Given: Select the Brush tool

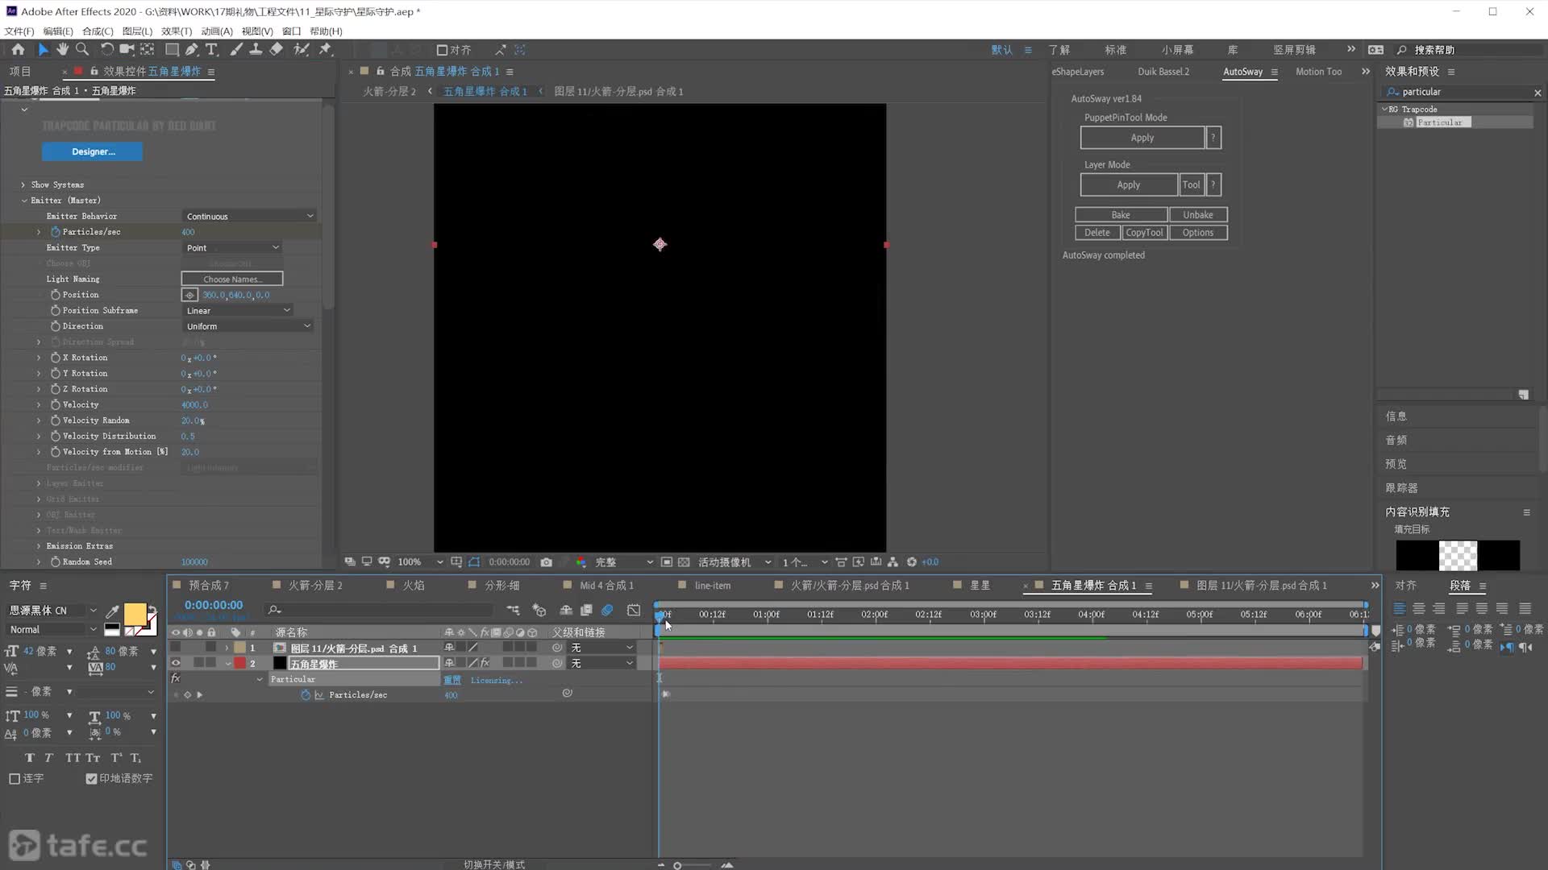Looking at the screenshot, I should click(x=236, y=49).
